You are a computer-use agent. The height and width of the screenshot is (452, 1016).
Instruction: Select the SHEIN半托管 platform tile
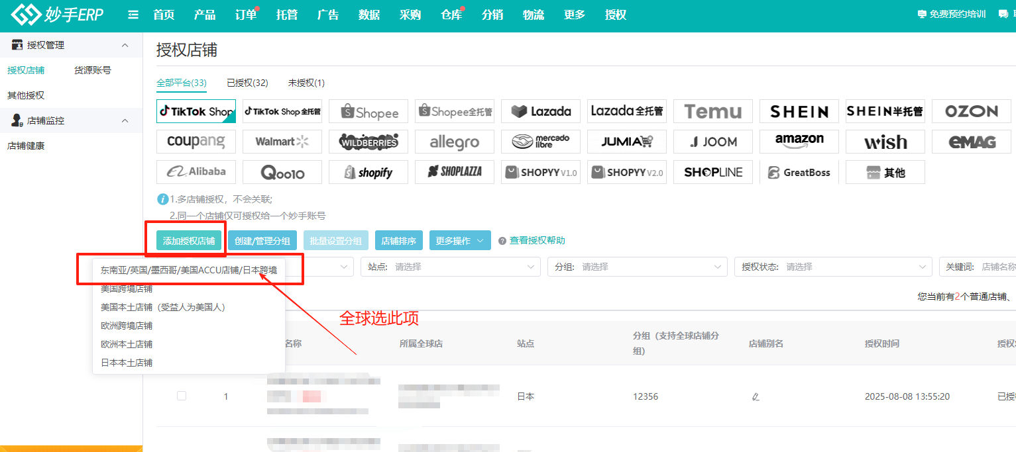885,111
